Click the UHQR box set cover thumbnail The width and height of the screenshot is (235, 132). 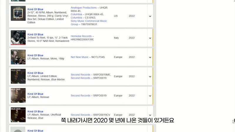tap(18, 13)
